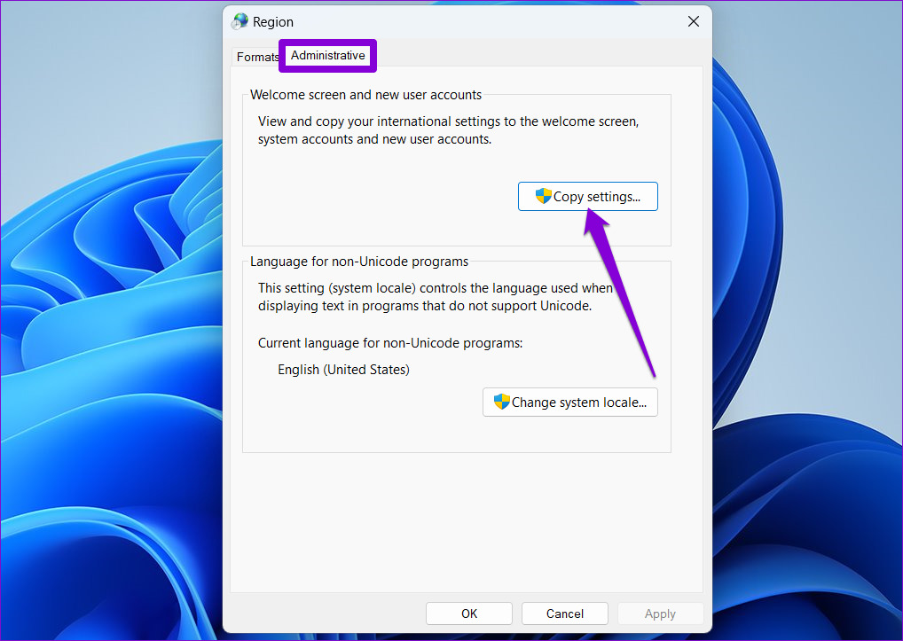Click the Change system locale button

coord(569,403)
